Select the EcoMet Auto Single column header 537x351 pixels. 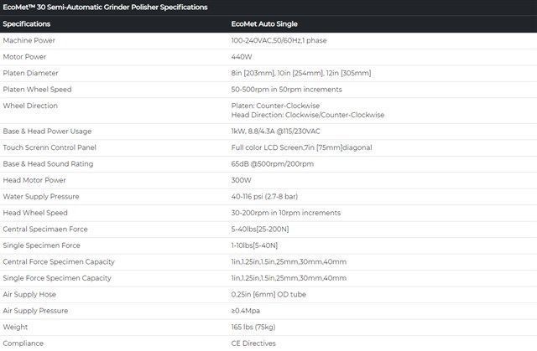coord(264,24)
